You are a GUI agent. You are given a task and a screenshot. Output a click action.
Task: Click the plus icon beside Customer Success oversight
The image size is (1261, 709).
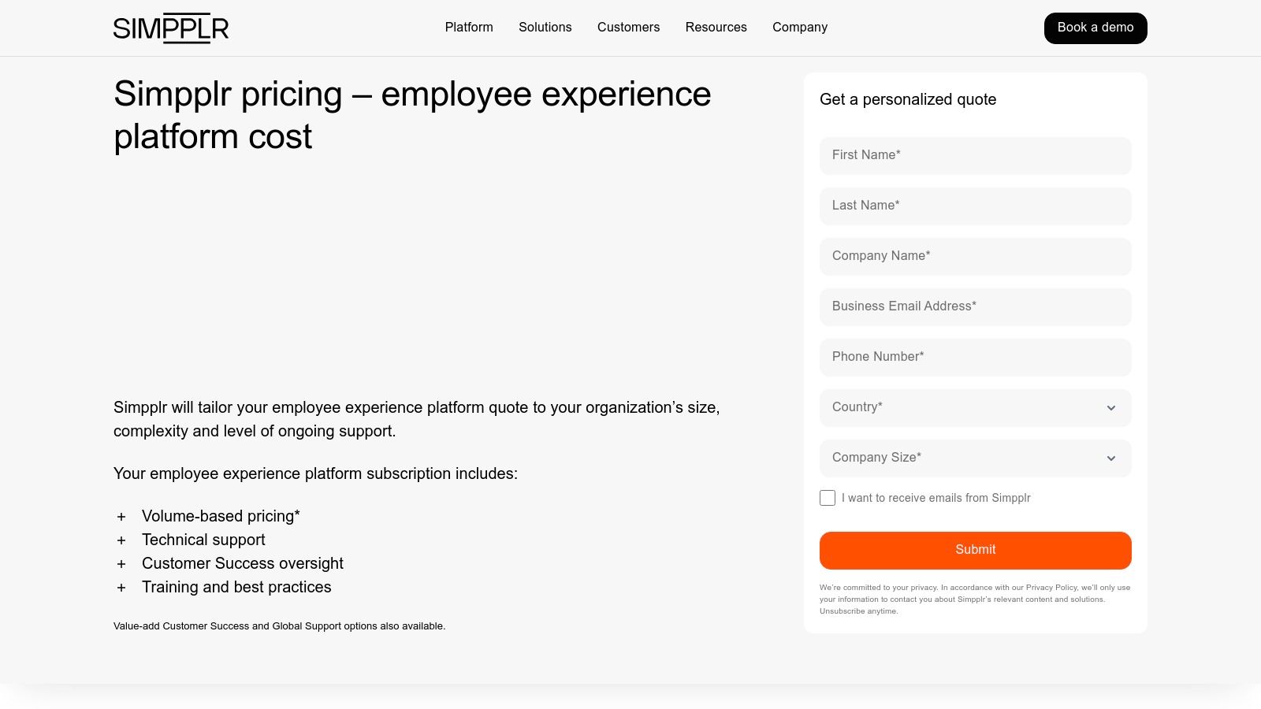pyautogui.click(x=121, y=564)
